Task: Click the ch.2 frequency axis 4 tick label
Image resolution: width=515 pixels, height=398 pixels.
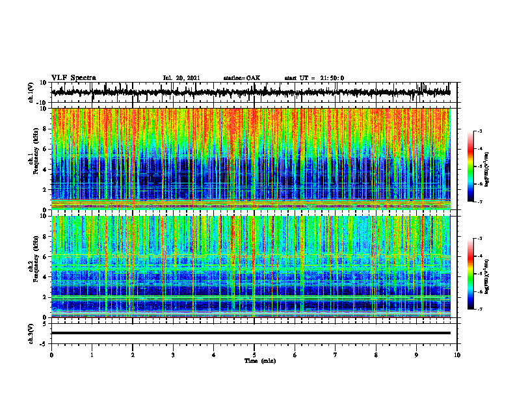Action: pos(45,277)
